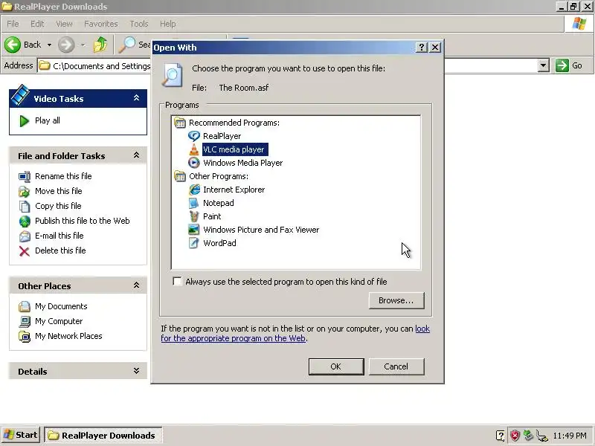Open the Address bar dropdown arrow

[544, 65]
